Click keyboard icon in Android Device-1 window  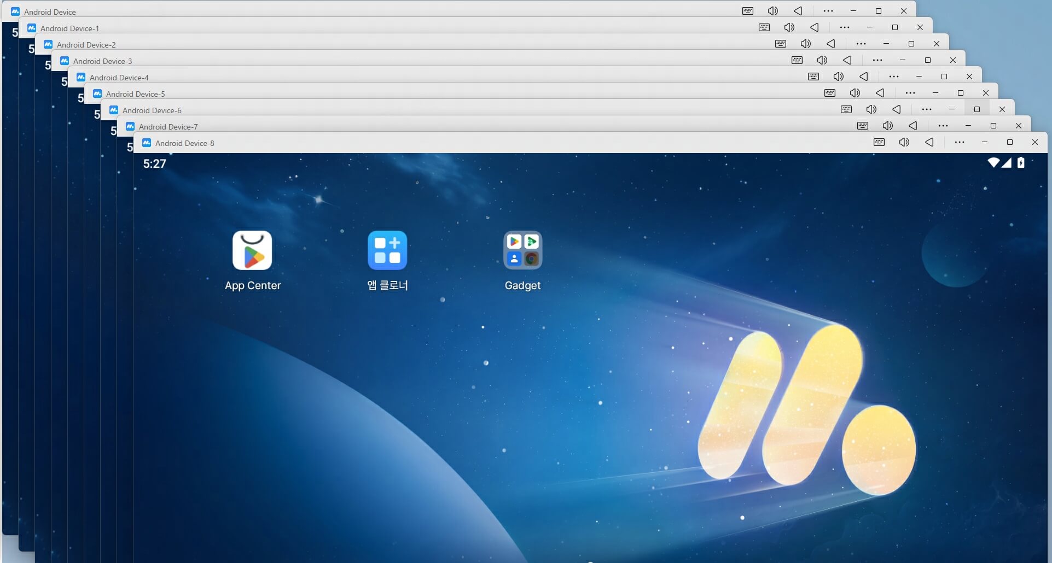(764, 27)
